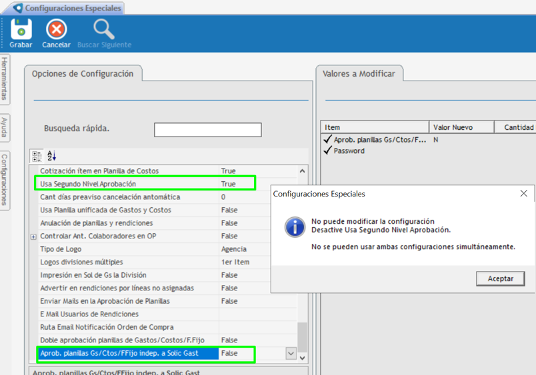The width and height of the screenshot is (536, 375).
Task: Click value 0 of Cant días preaviso
Action: click(223, 197)
